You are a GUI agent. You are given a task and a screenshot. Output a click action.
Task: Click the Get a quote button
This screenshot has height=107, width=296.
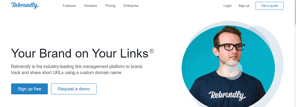coord(270,6)
